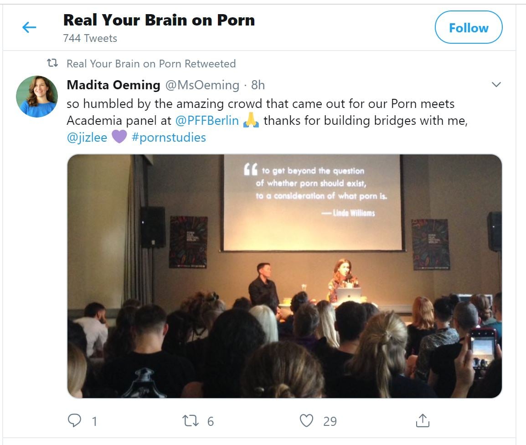Click the Real Your Brain on Porn header title

159,20
